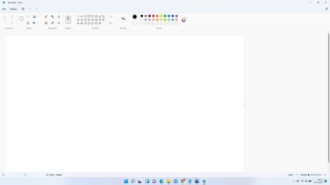The image size is (330, 185).
Task: Pick the orange color swatch
Action: [x=157, y=16]
